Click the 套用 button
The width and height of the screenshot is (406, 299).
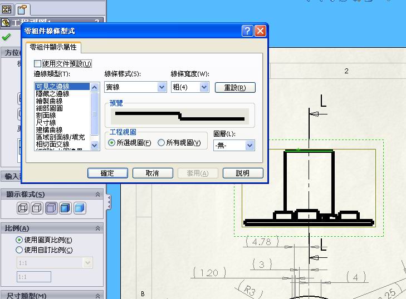[198, 173]
